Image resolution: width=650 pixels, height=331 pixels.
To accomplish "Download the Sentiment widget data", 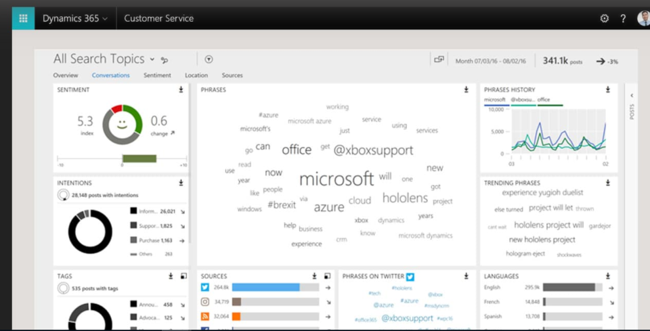I will [181, 89].
